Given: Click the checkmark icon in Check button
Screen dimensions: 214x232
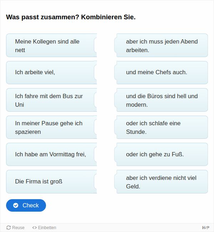Looking at the screenshot, I should pyautogui.click(x=16, y=205).
